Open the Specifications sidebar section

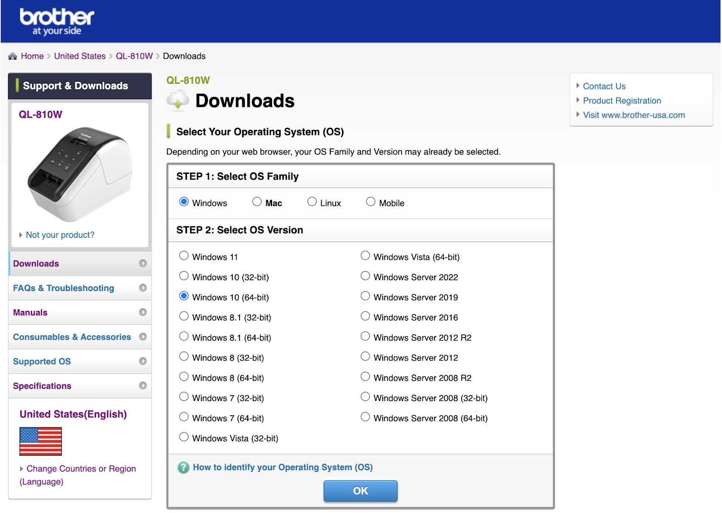(x=80, y=386)
